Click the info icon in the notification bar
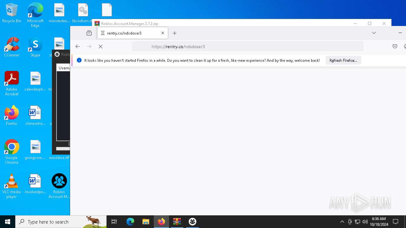406x228 pixels. click(79, 60)
